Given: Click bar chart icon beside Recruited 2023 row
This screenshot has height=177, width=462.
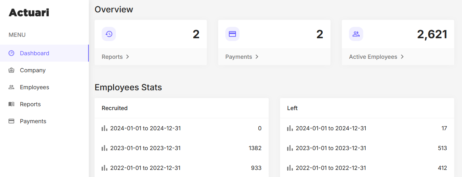Looking at the screenshot, I should tap(104, 148).
